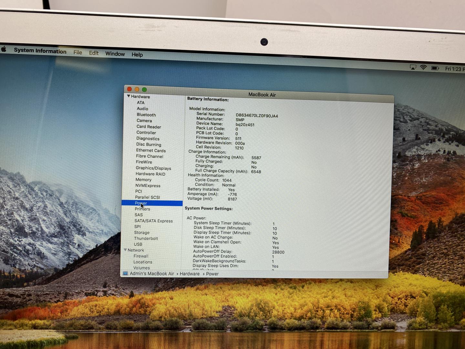Open the File menu
Viewport: 465px width, 349px height.
coord(77,52)
